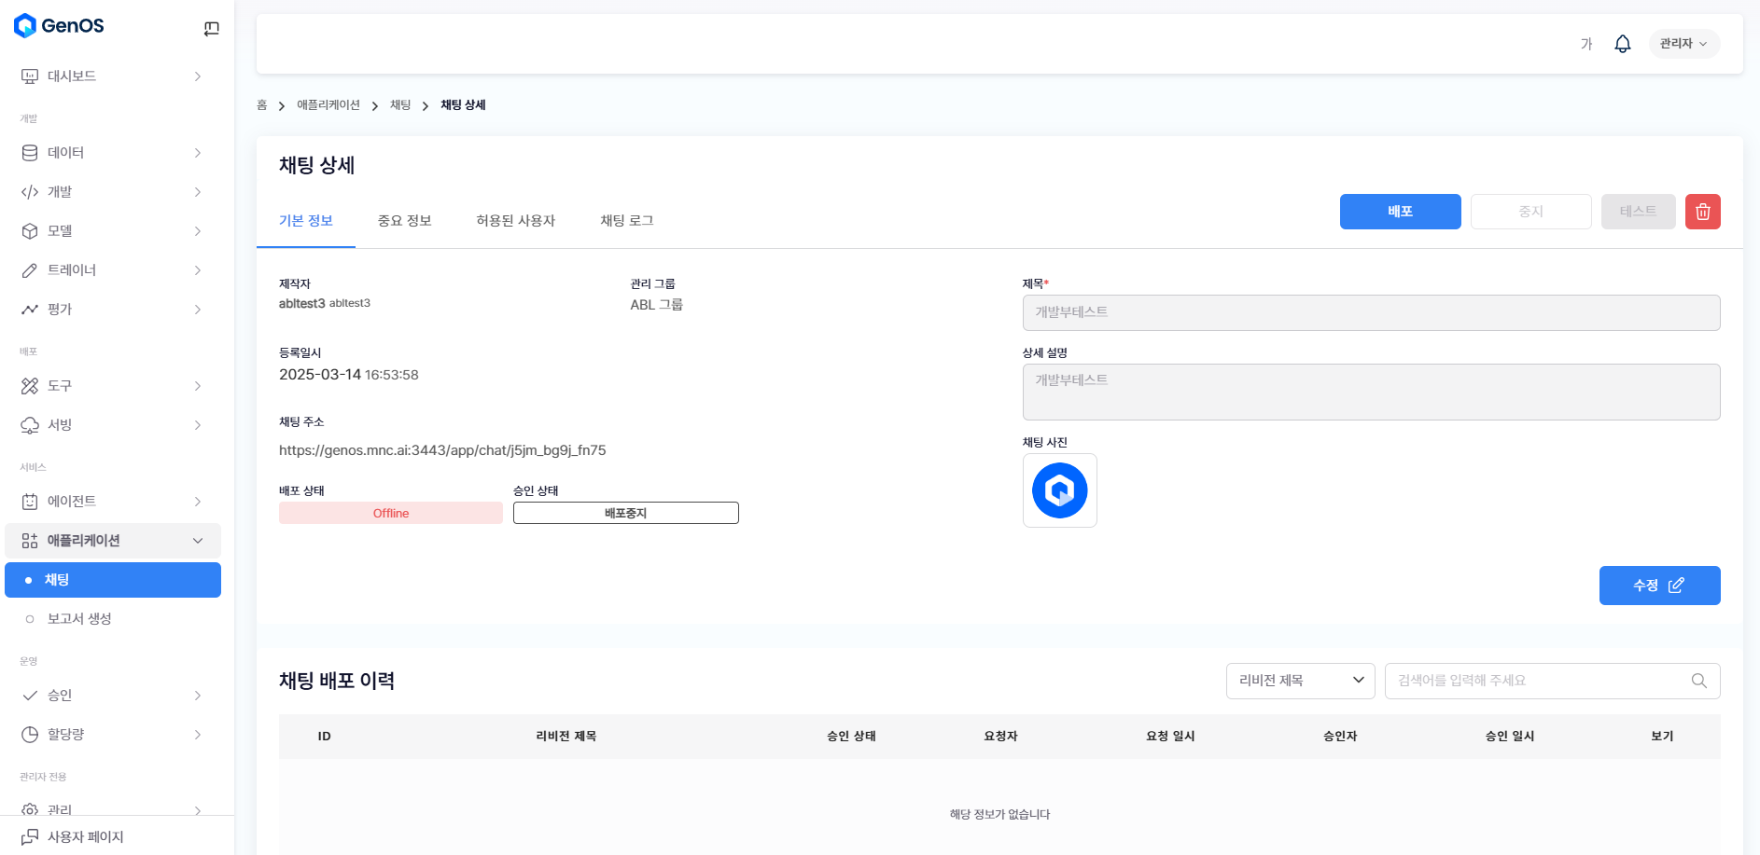This screenshot has height=855, width=1760.
Task: Open 사용자 페이지 at sidebar bottom
Action: [85, 836]
